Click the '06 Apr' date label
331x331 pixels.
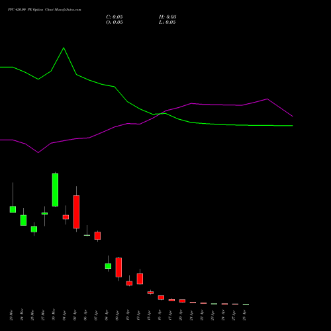click(x=85, y=315)
